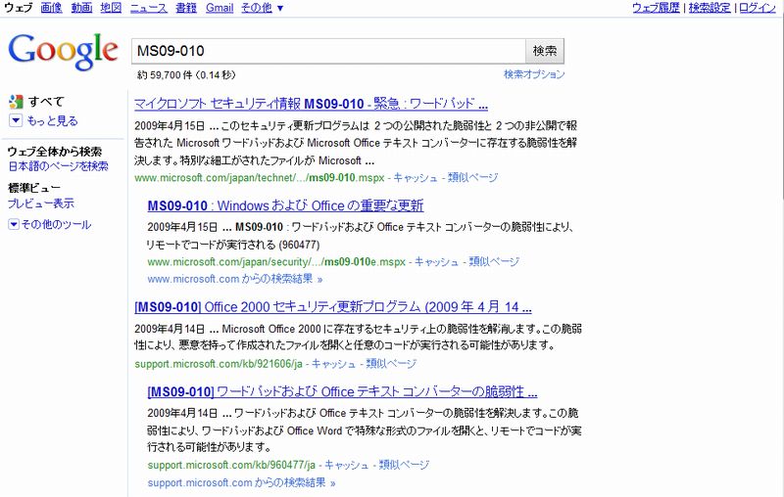The width and height of the screenshot is (784, 497).
Task: Open キャッシュ for ms09-010.mspx result
Action: (416, 178)
